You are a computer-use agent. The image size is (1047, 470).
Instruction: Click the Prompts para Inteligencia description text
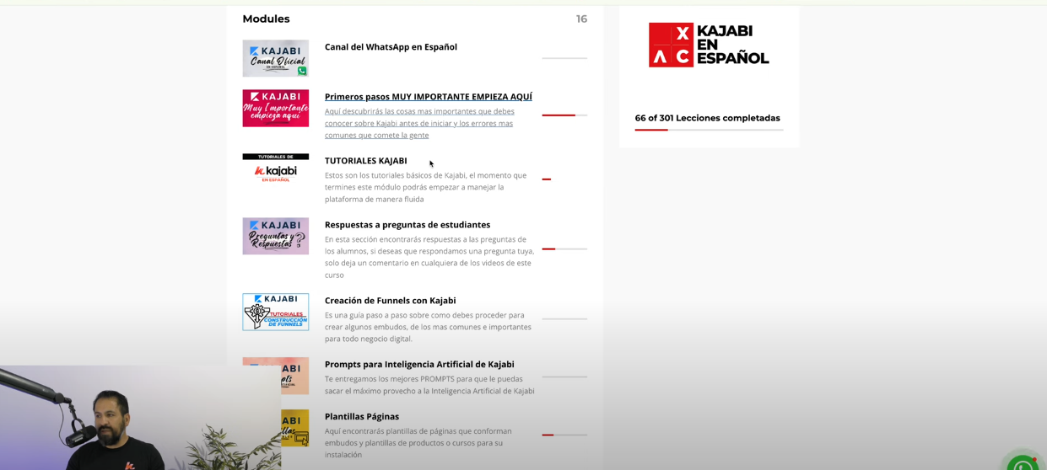tap(429, 385)
